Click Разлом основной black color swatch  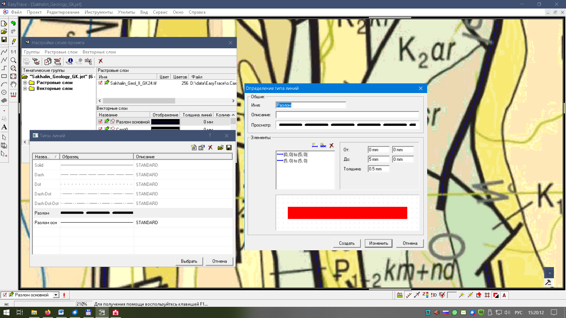click(x=165, y=122)
